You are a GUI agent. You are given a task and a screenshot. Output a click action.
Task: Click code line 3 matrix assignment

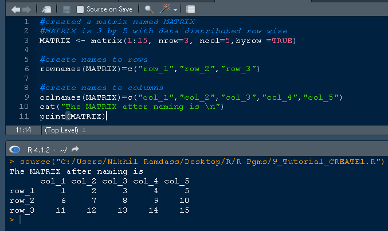pos(167,41)
